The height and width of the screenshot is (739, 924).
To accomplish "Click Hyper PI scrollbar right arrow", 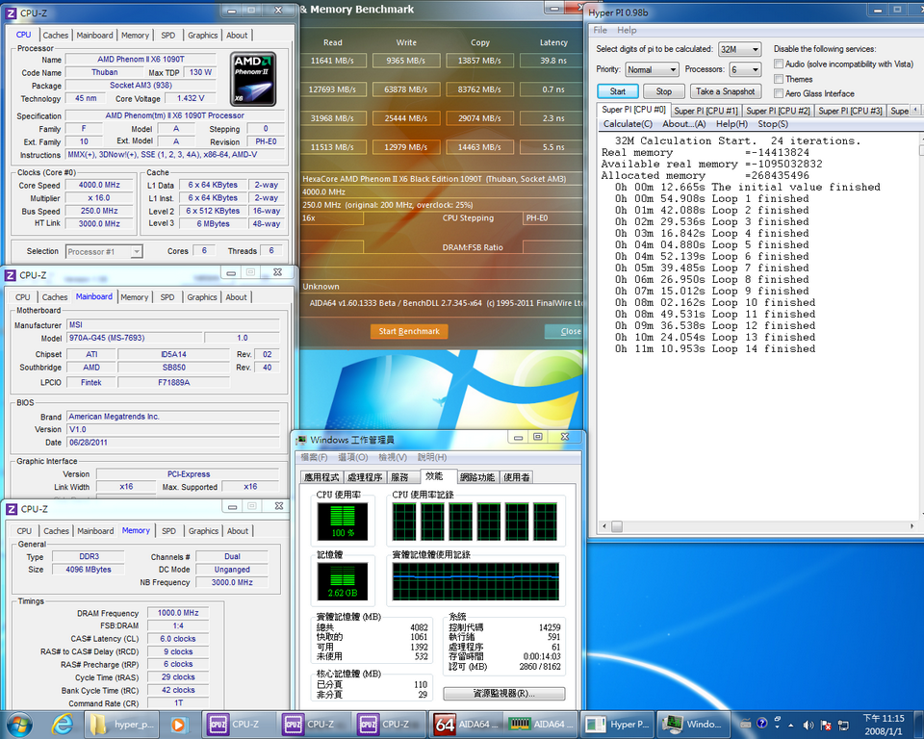I will 912,526.
